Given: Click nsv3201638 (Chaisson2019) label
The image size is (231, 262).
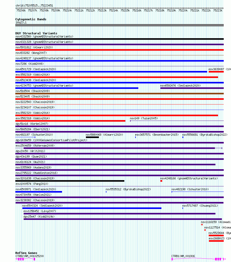Looking at the screenshot, I should [x=35, y=179].
